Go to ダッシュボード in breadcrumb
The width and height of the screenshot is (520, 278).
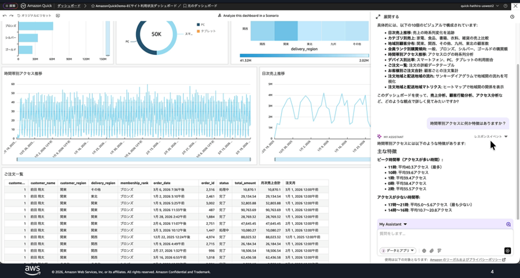pos(69,6)
